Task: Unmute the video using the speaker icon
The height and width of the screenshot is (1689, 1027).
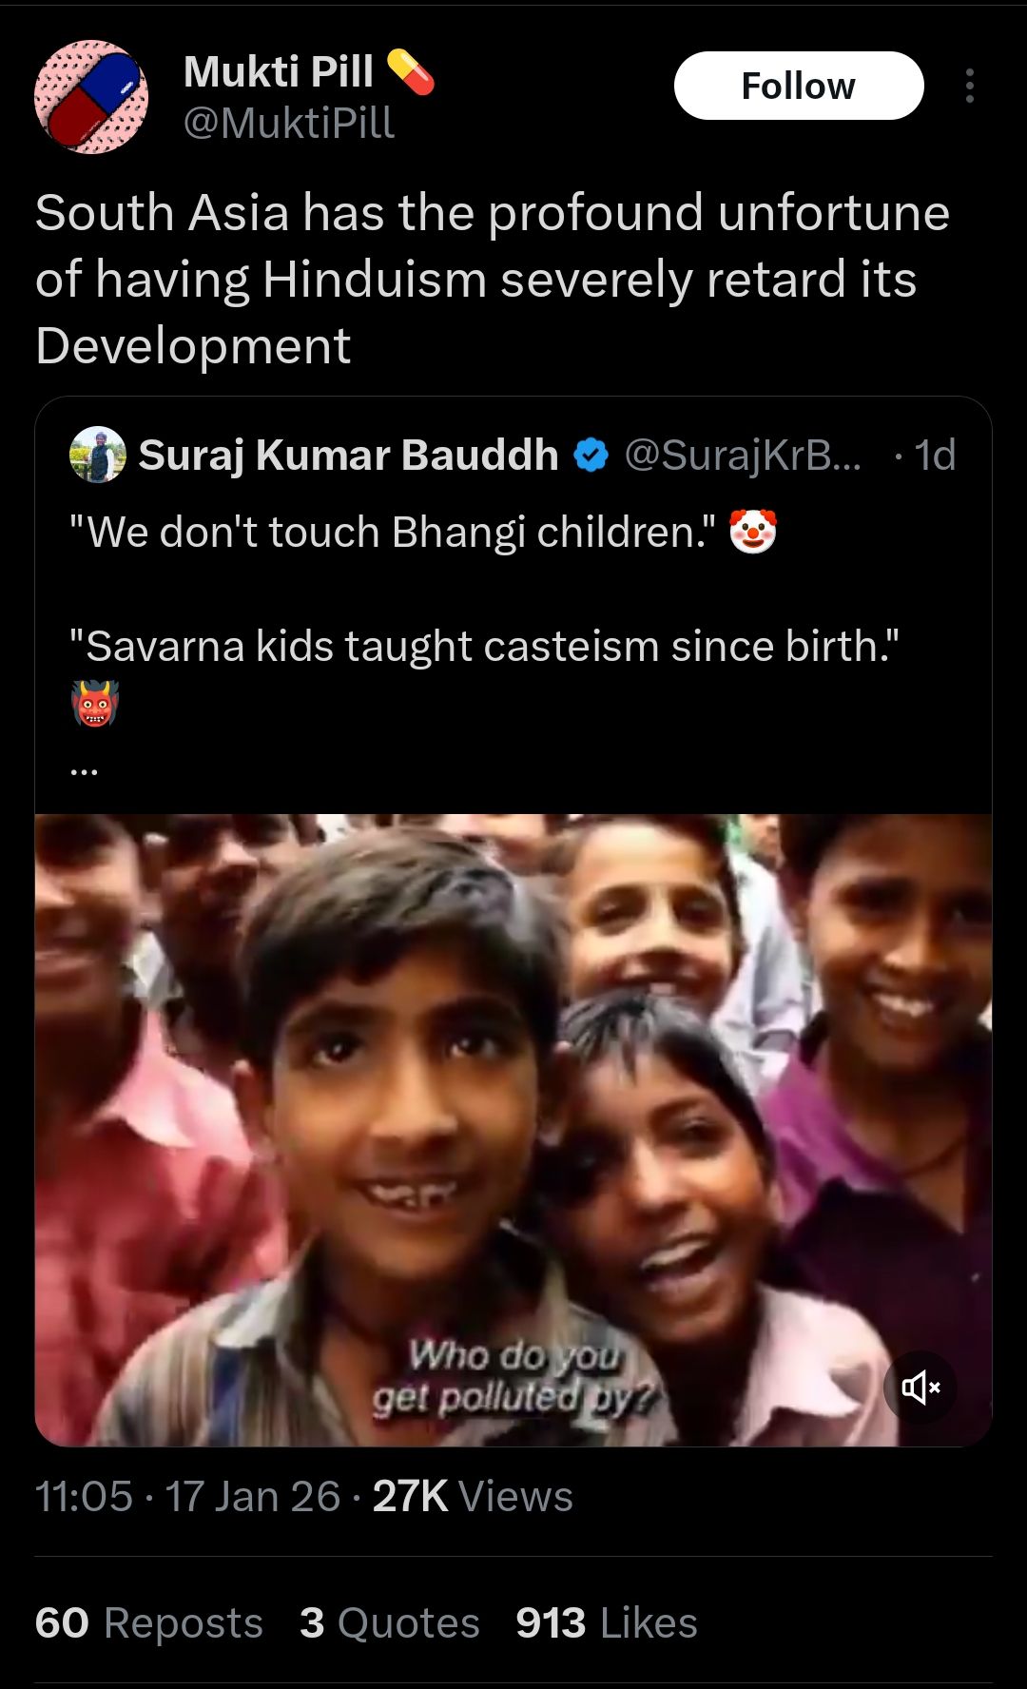Action: click(920, 1387)
